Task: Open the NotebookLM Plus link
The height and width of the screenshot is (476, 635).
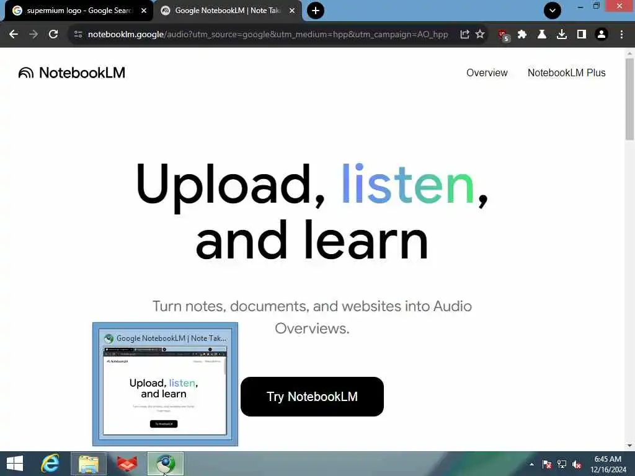Action: coord(567,73)
